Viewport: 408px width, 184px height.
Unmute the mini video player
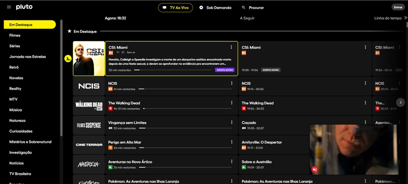[x=315, y=170]
